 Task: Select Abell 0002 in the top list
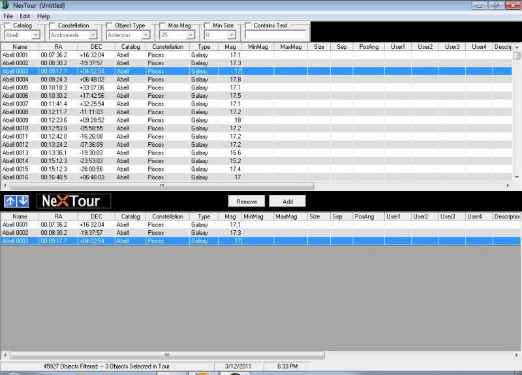[256, 63]
